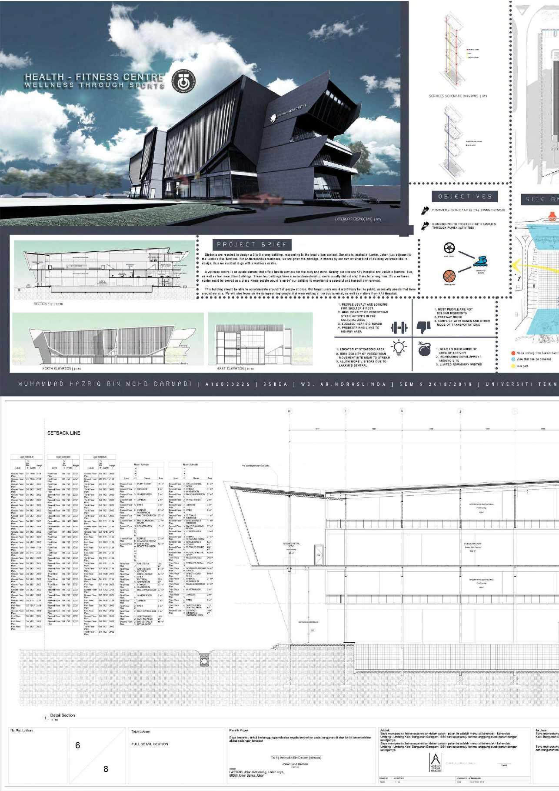The height and width of the screenshot is (791, 559).
Task: Click the red noise source marker on the site map
Action: (x=552, y=216)
